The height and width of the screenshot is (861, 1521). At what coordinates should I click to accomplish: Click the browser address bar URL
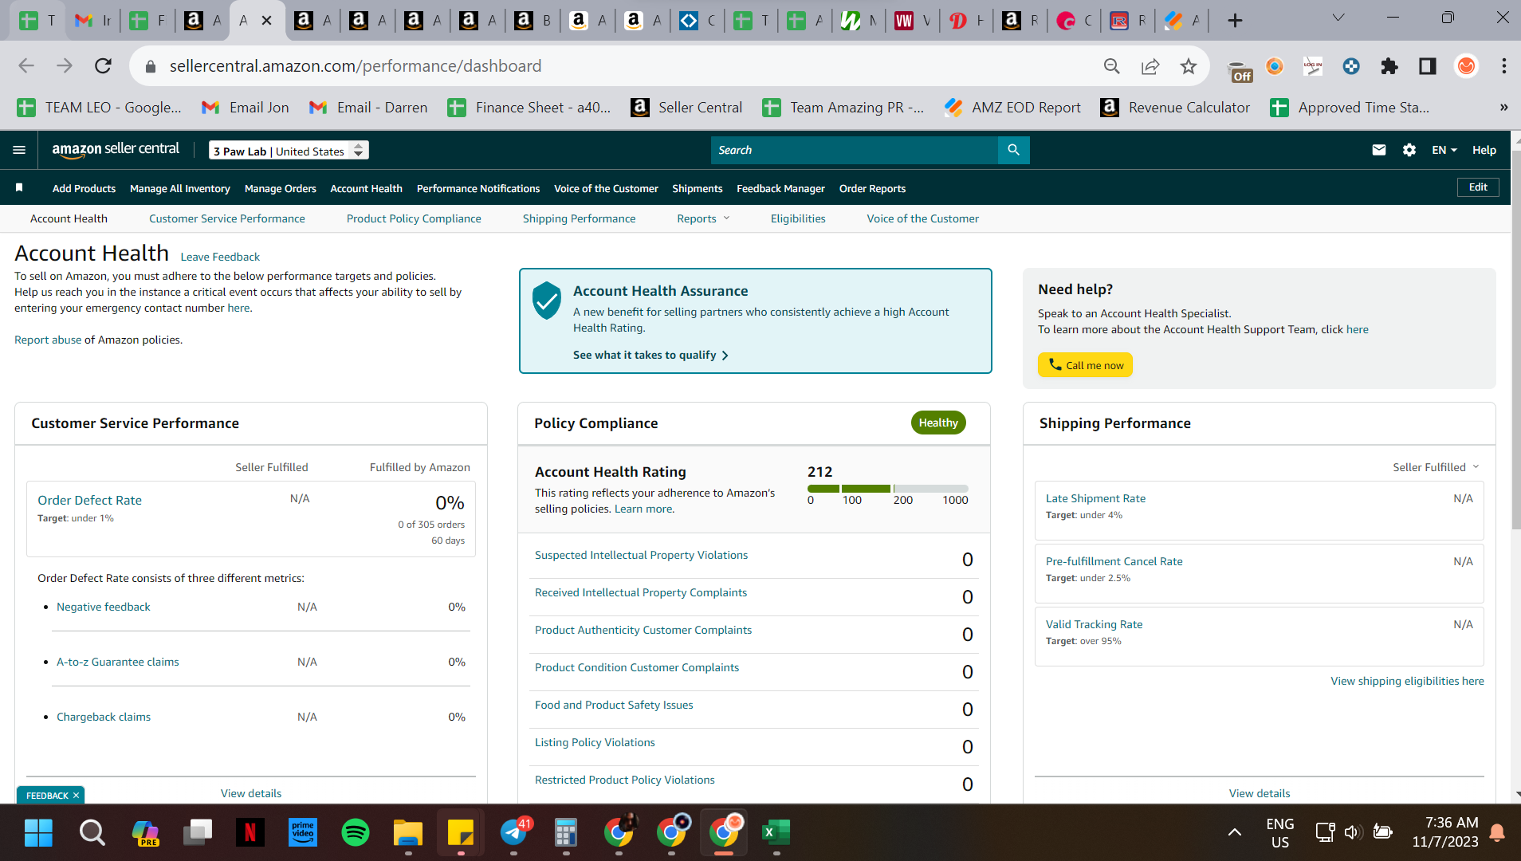click(x=356, y=66)
